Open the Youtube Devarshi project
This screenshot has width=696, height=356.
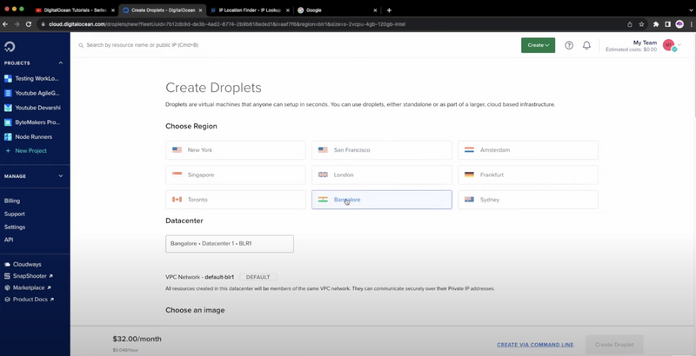32,108
